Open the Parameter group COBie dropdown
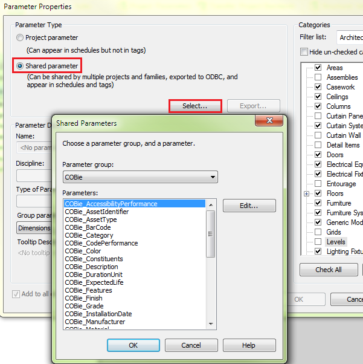Viewport: 363px width, 364px height. click(x=140, y=177)
